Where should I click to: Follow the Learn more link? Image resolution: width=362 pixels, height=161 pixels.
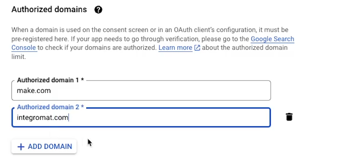176,48
